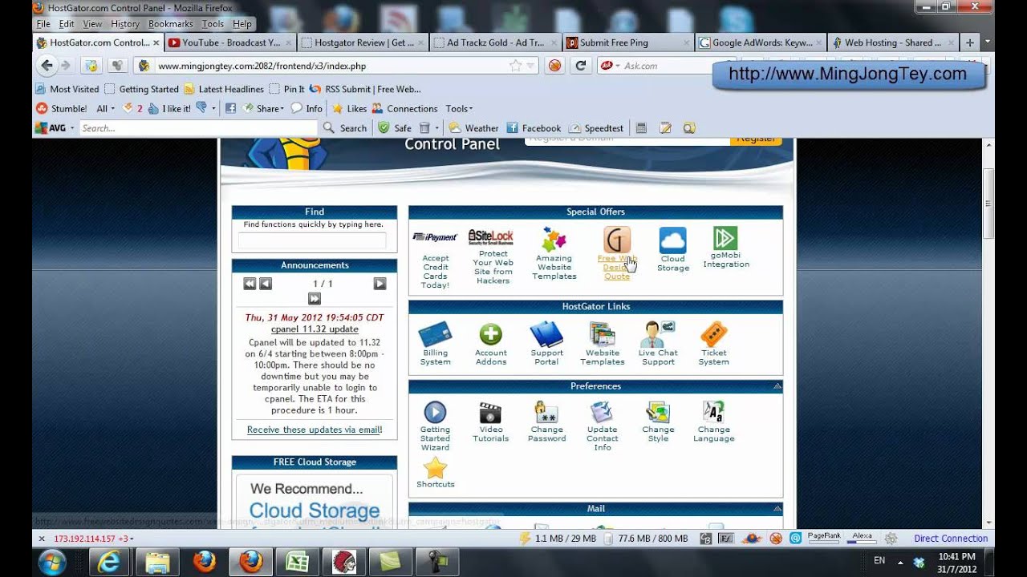
Task: Open the Cloud Storage special offer icon
Action: click(x=672, y=240)
